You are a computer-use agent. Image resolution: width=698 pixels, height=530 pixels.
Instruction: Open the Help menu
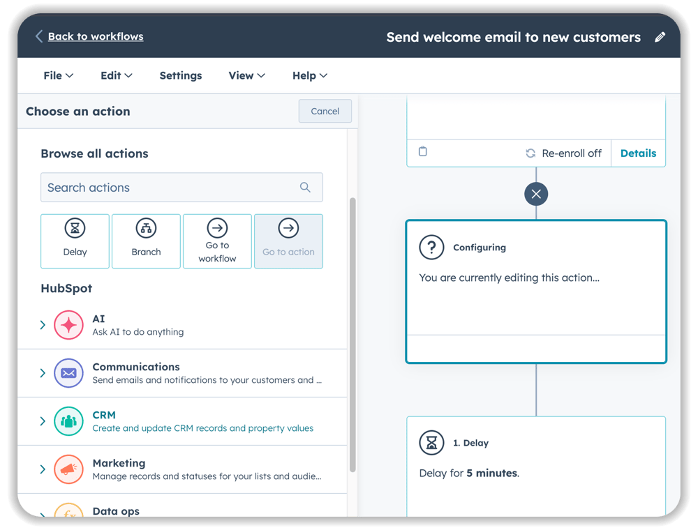310,75
